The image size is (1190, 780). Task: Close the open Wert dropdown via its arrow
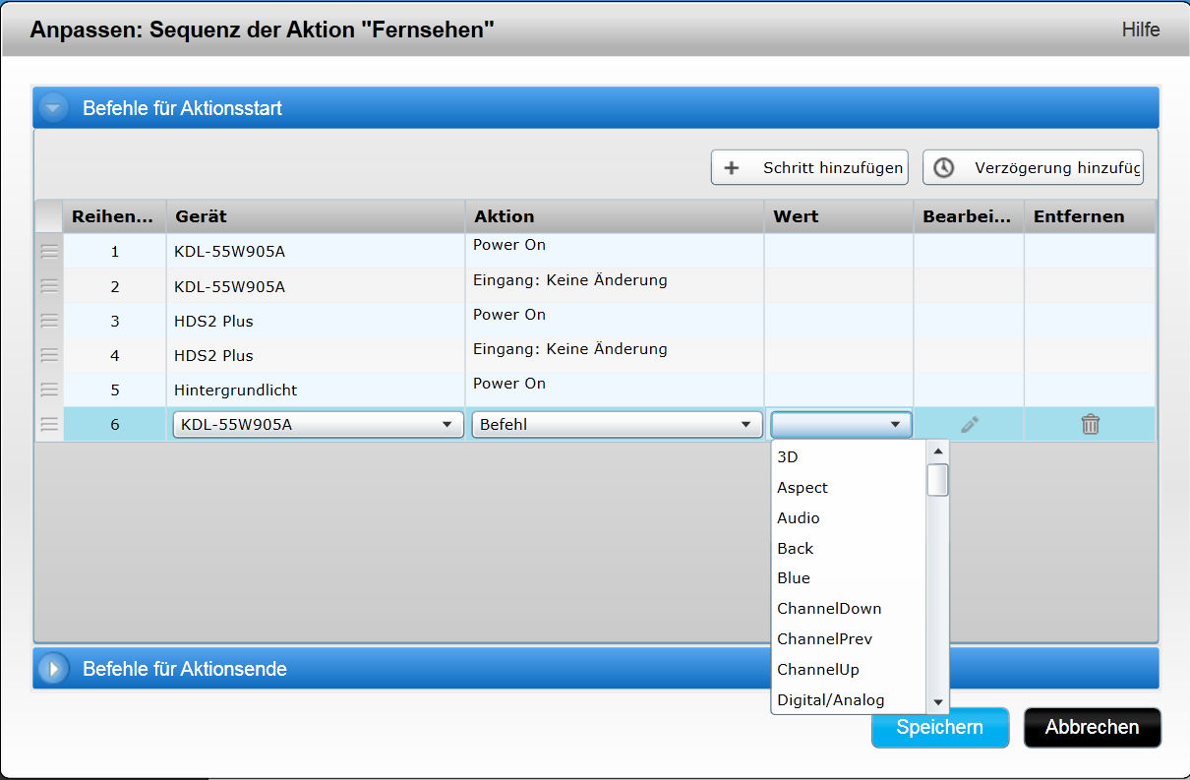895,425
